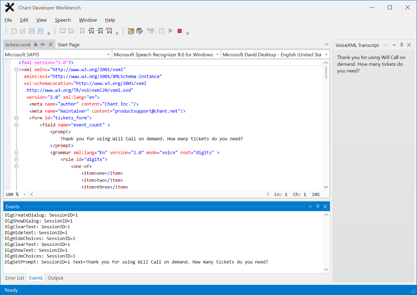The height and width of the screenshot is (295, 417).
Task: Collapse the rule digits node
Action: [x=17, y=160]
